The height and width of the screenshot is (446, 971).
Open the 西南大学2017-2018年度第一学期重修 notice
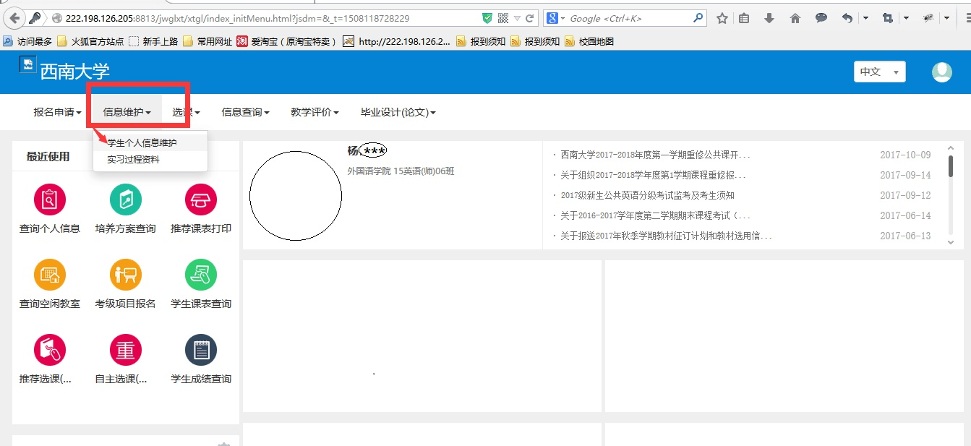655,155
